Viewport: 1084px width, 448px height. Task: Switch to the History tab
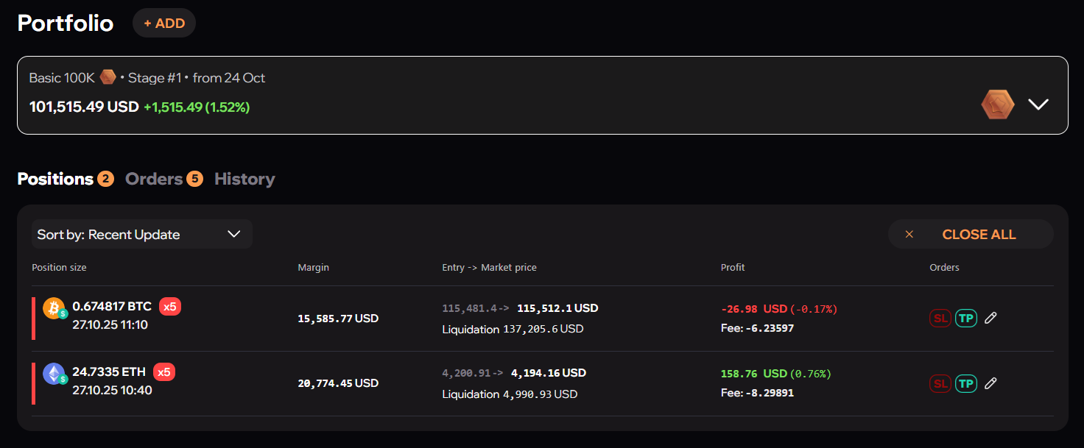tap(244, 179)
